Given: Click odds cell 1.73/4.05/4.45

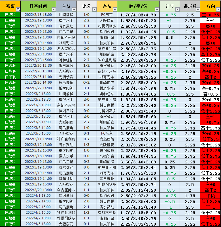Looking at the screenshot, I should point(138,128).
